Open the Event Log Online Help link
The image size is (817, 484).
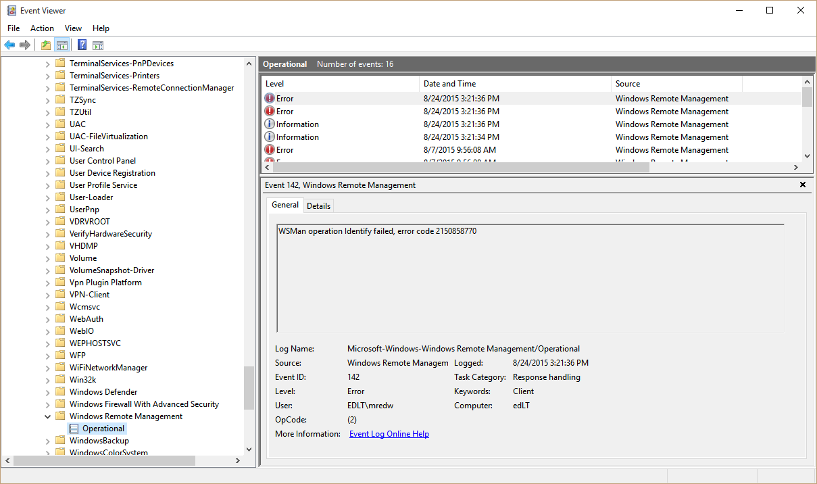(x=389, y=434)
